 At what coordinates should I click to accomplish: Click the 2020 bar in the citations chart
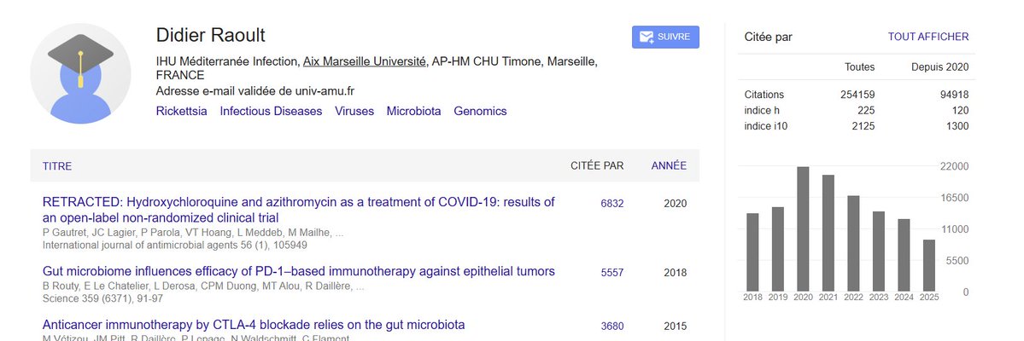[803, 228]
